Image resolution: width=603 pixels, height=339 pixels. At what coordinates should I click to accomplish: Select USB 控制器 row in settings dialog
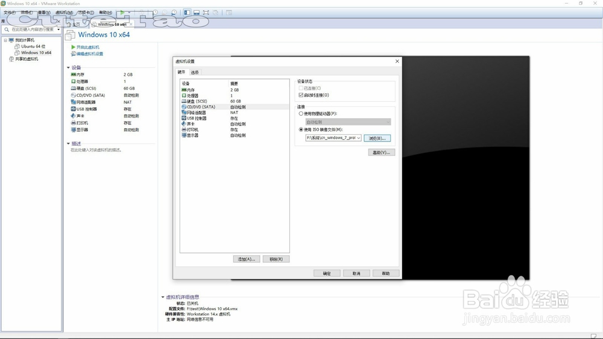pos(235,118)
